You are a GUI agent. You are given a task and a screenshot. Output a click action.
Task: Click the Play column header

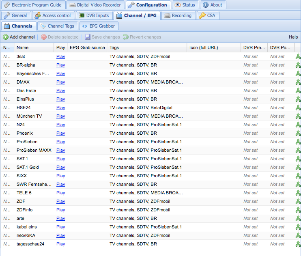point(61,47)
